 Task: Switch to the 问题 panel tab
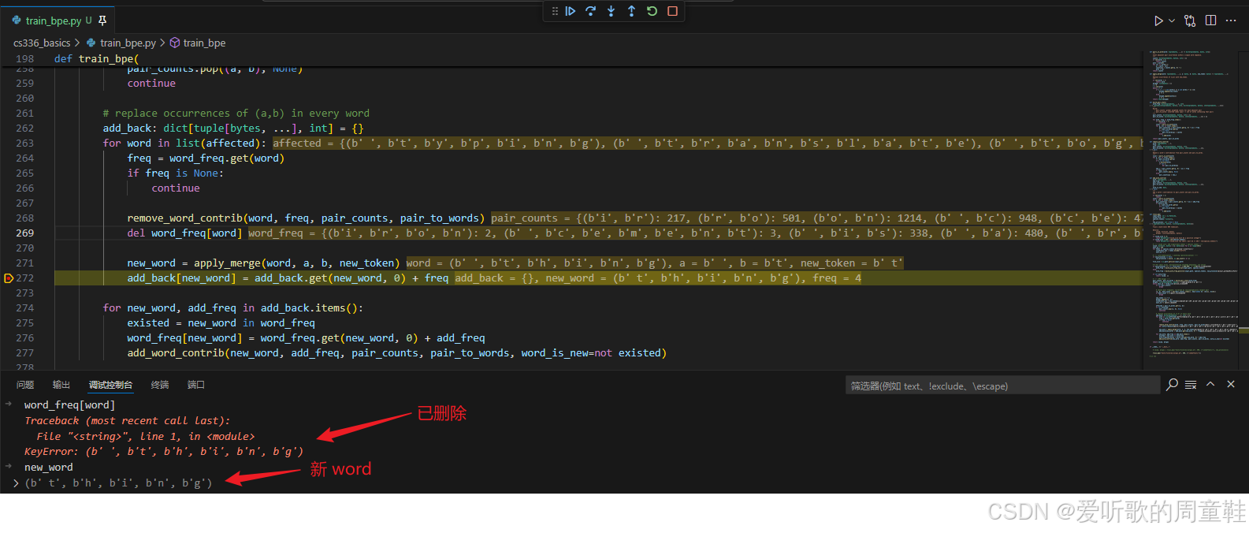point(25,385)
